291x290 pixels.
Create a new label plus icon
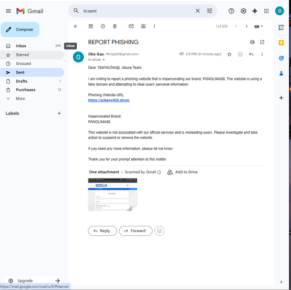pos(59,113)
